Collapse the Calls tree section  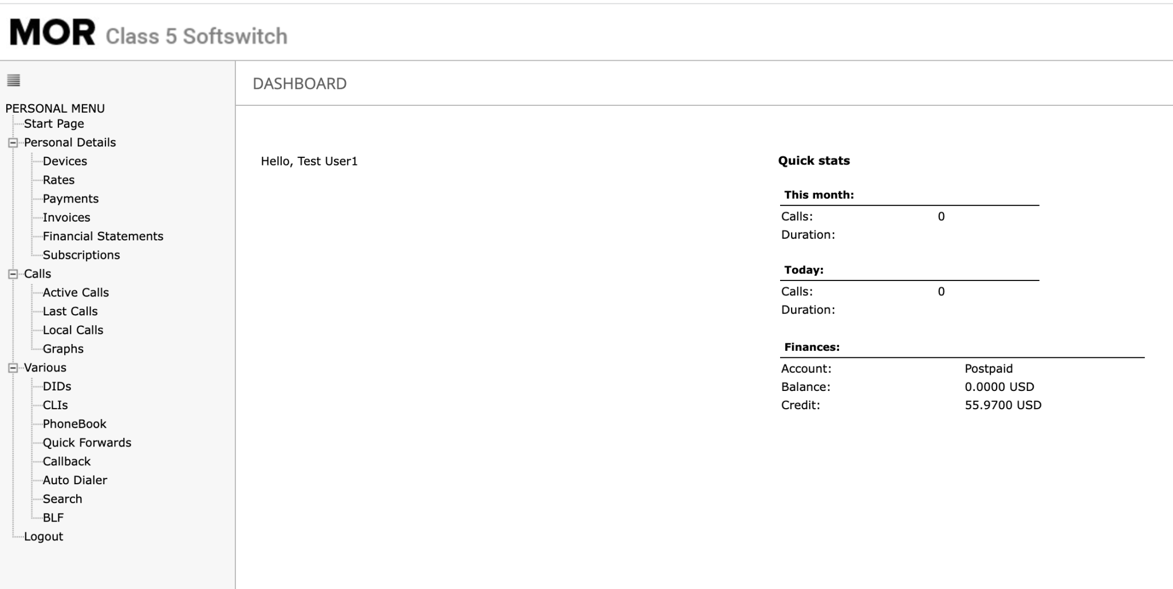tap(12, 274)
